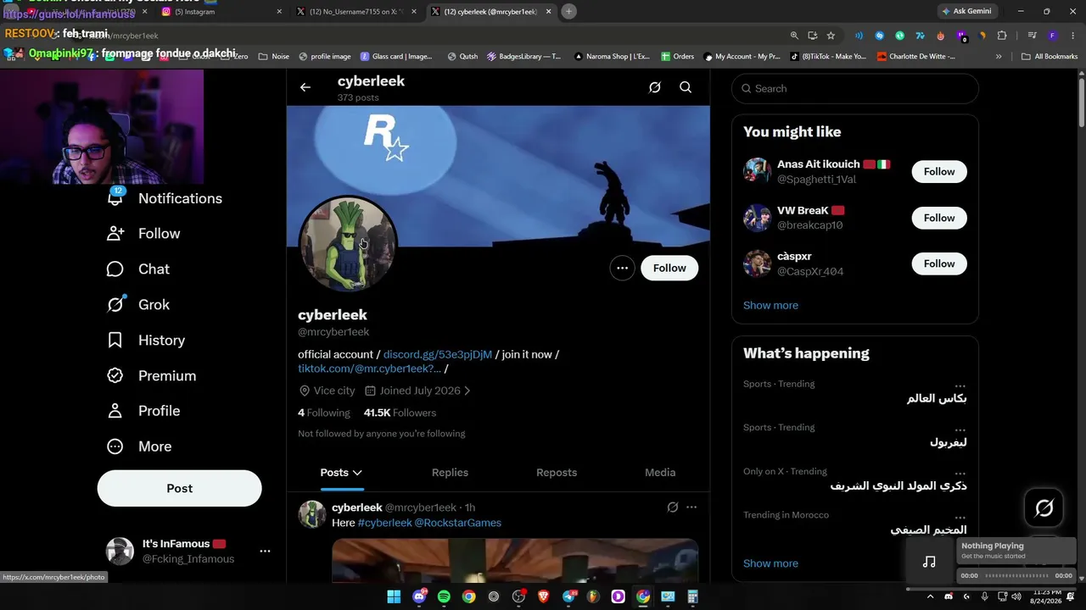This screenshot has height=610, width=1086.
Task: Click the music note icon in player widget
Action: [x=929, y=562]
